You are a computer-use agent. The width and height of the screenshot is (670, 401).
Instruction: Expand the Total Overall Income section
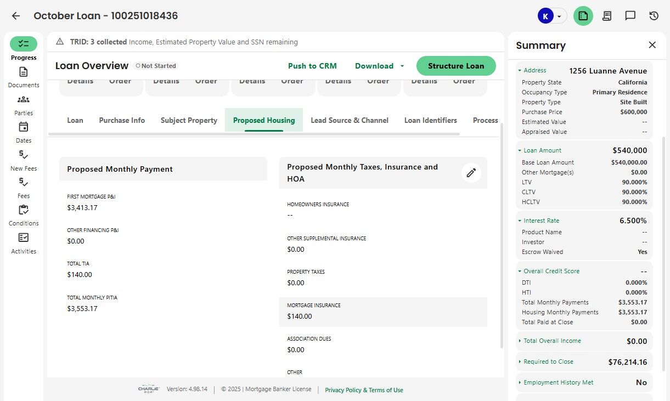tap(520, 341)
